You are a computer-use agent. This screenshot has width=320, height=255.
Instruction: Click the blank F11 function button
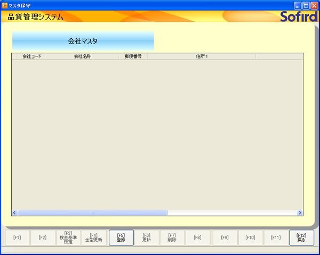[276, 237]
